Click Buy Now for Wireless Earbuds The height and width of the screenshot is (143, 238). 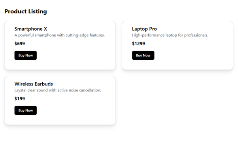[x=25, y=110]
